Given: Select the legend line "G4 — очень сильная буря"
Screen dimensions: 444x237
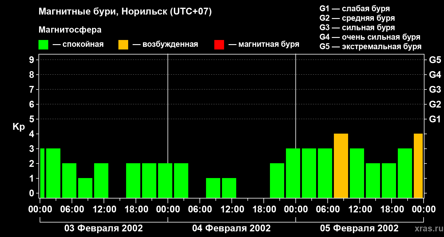Looking at the screenshot, I should (x=370, y=37).
